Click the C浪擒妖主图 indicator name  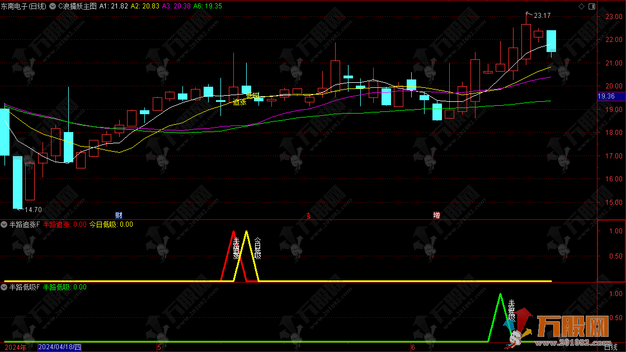click(x=77, y=6)
